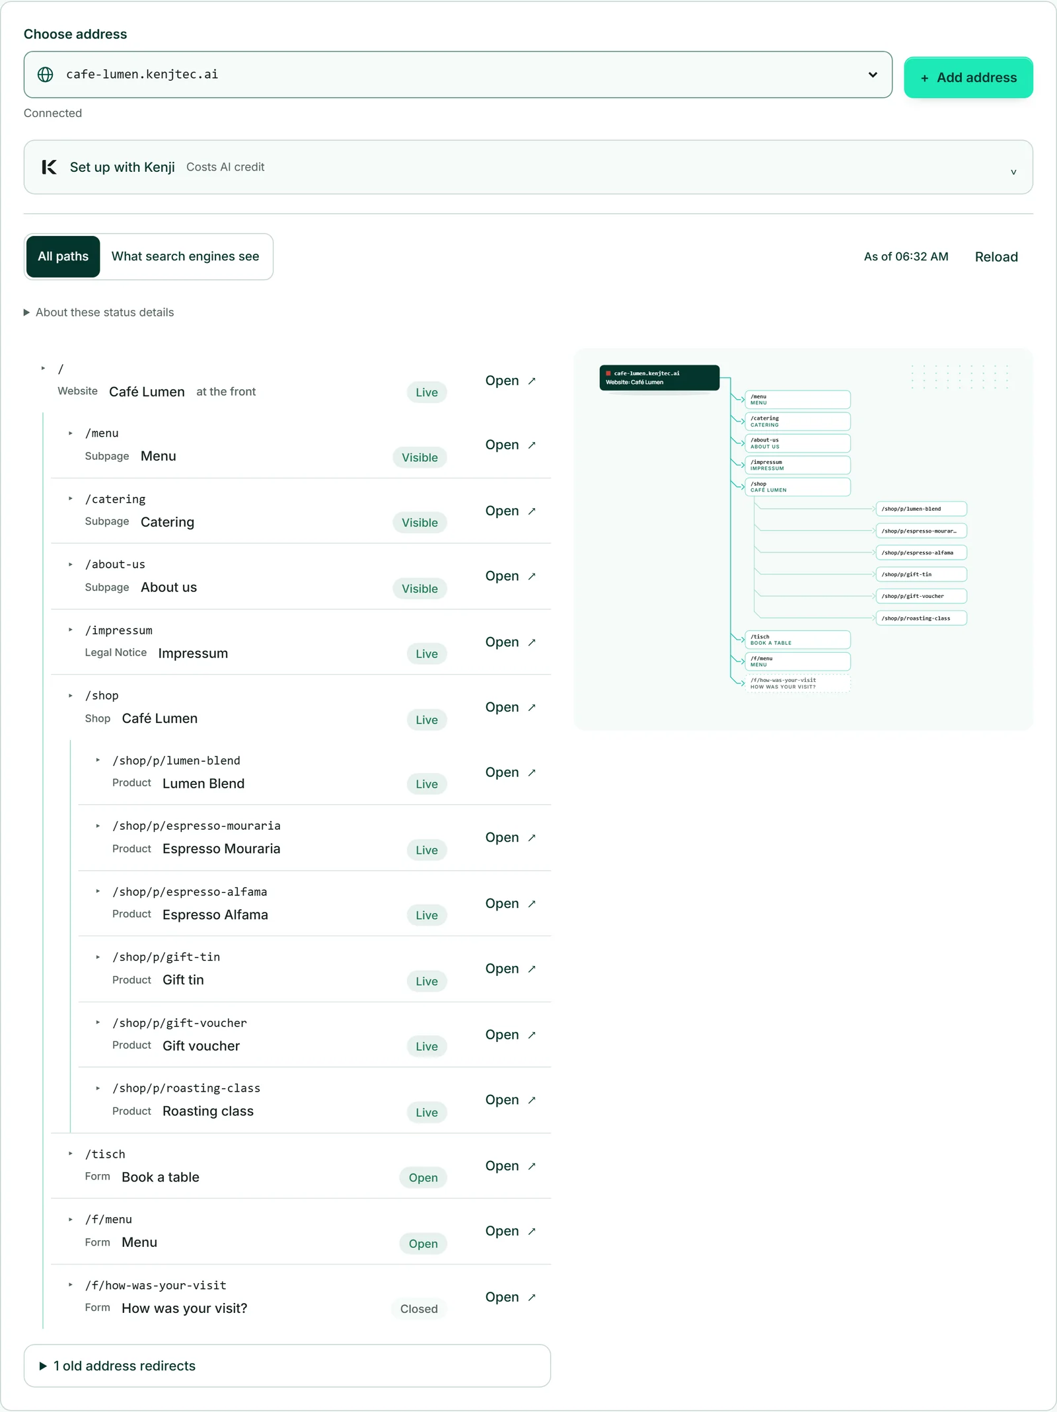Click external arrow icon for /catering
This screenshot has width=1057, height=1412.
pyautogui.click(x=532, y=511)
